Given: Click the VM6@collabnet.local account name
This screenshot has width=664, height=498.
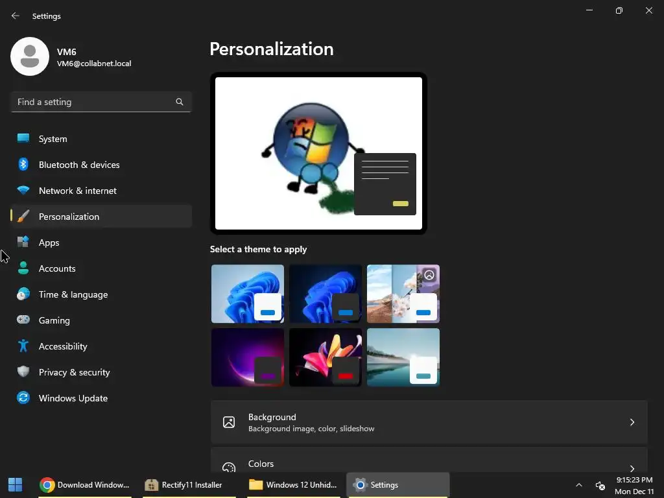Looking at the screenshot, I should pos(94,64).
